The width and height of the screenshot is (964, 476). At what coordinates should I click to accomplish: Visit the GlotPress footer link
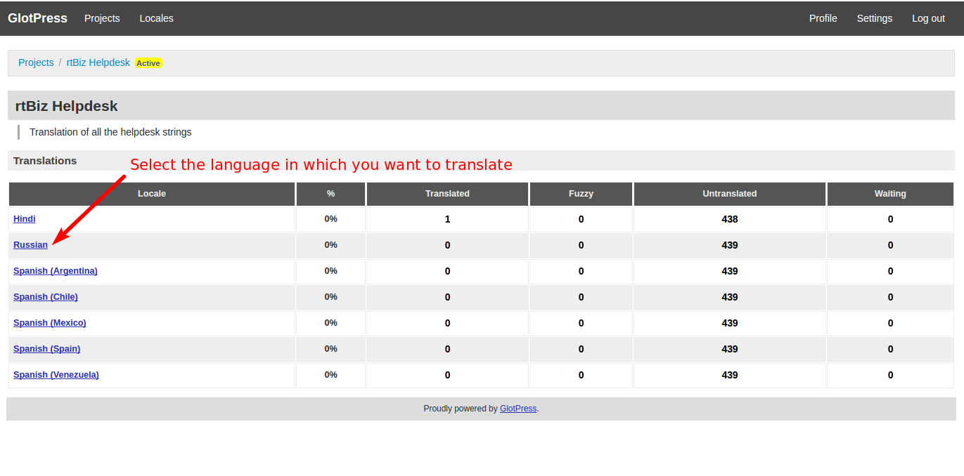tap(518, 409)
